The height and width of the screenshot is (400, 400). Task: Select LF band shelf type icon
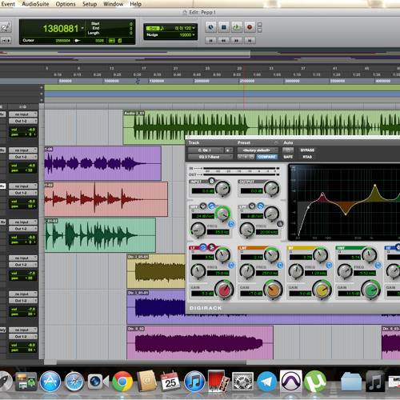tap(211, 247)
